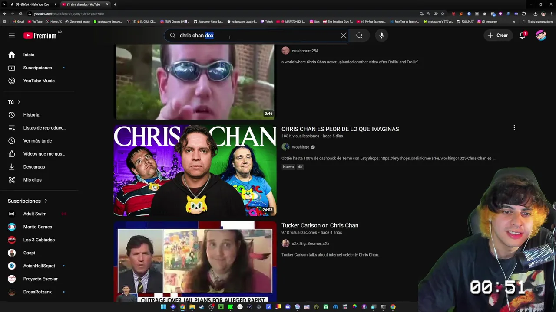Open Marito Games channel subscription
The height and width of the screenshot is (312, 556).
[x=37, y=227]
